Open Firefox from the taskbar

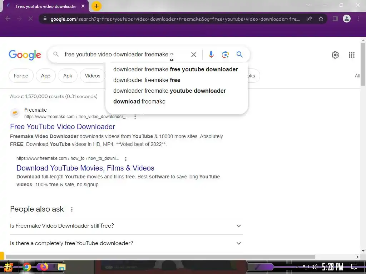coord(44,267)
